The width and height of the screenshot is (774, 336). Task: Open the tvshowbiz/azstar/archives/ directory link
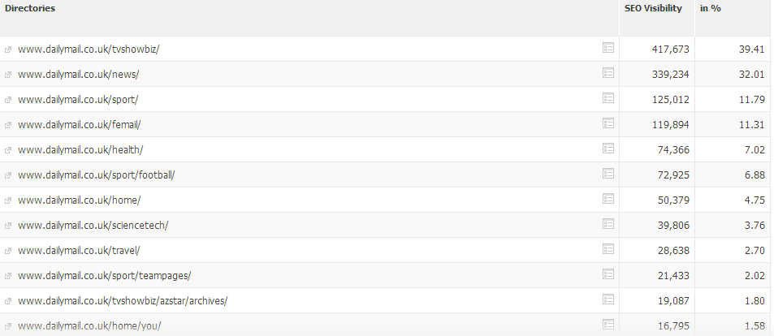(x=123, y=301)
